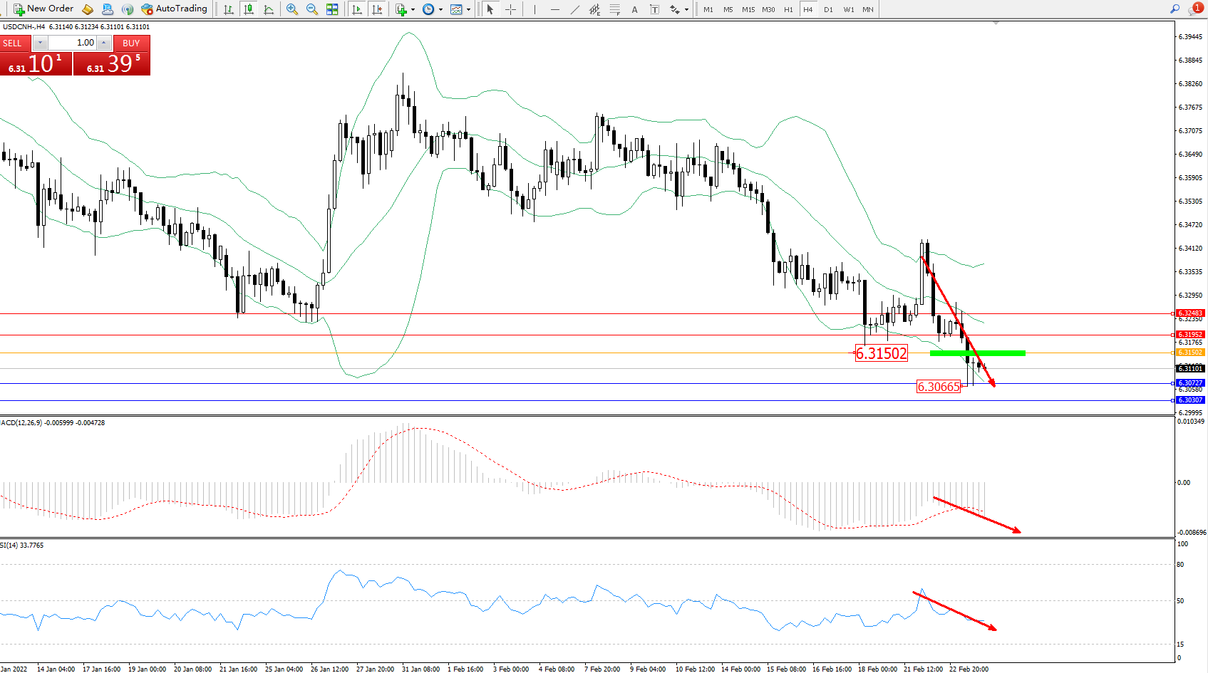Click the lot volume input field

click(72, 43)
